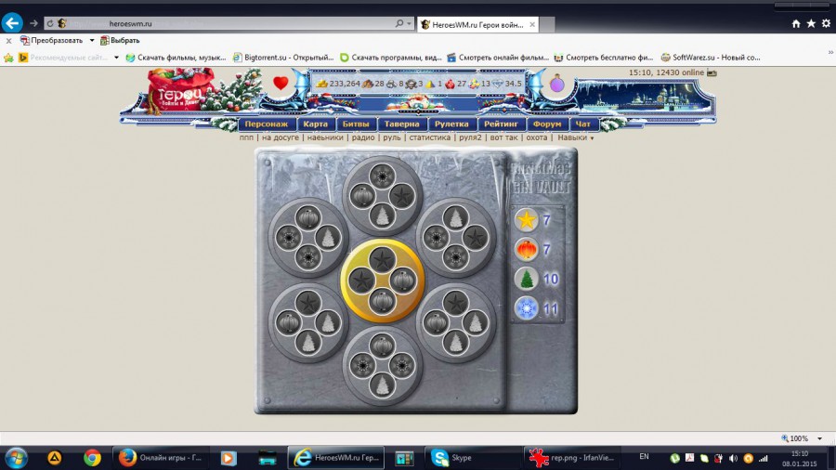The height and width of the screenshot is (470, 836).
Task: Open the Рулетка menu
Action: [451, 124]
